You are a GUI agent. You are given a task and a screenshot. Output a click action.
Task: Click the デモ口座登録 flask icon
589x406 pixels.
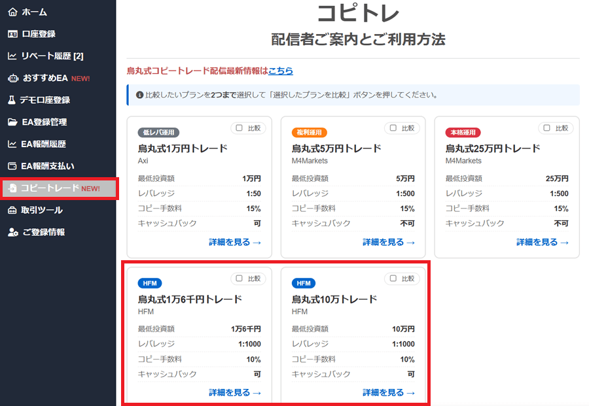tap(12, 100)
